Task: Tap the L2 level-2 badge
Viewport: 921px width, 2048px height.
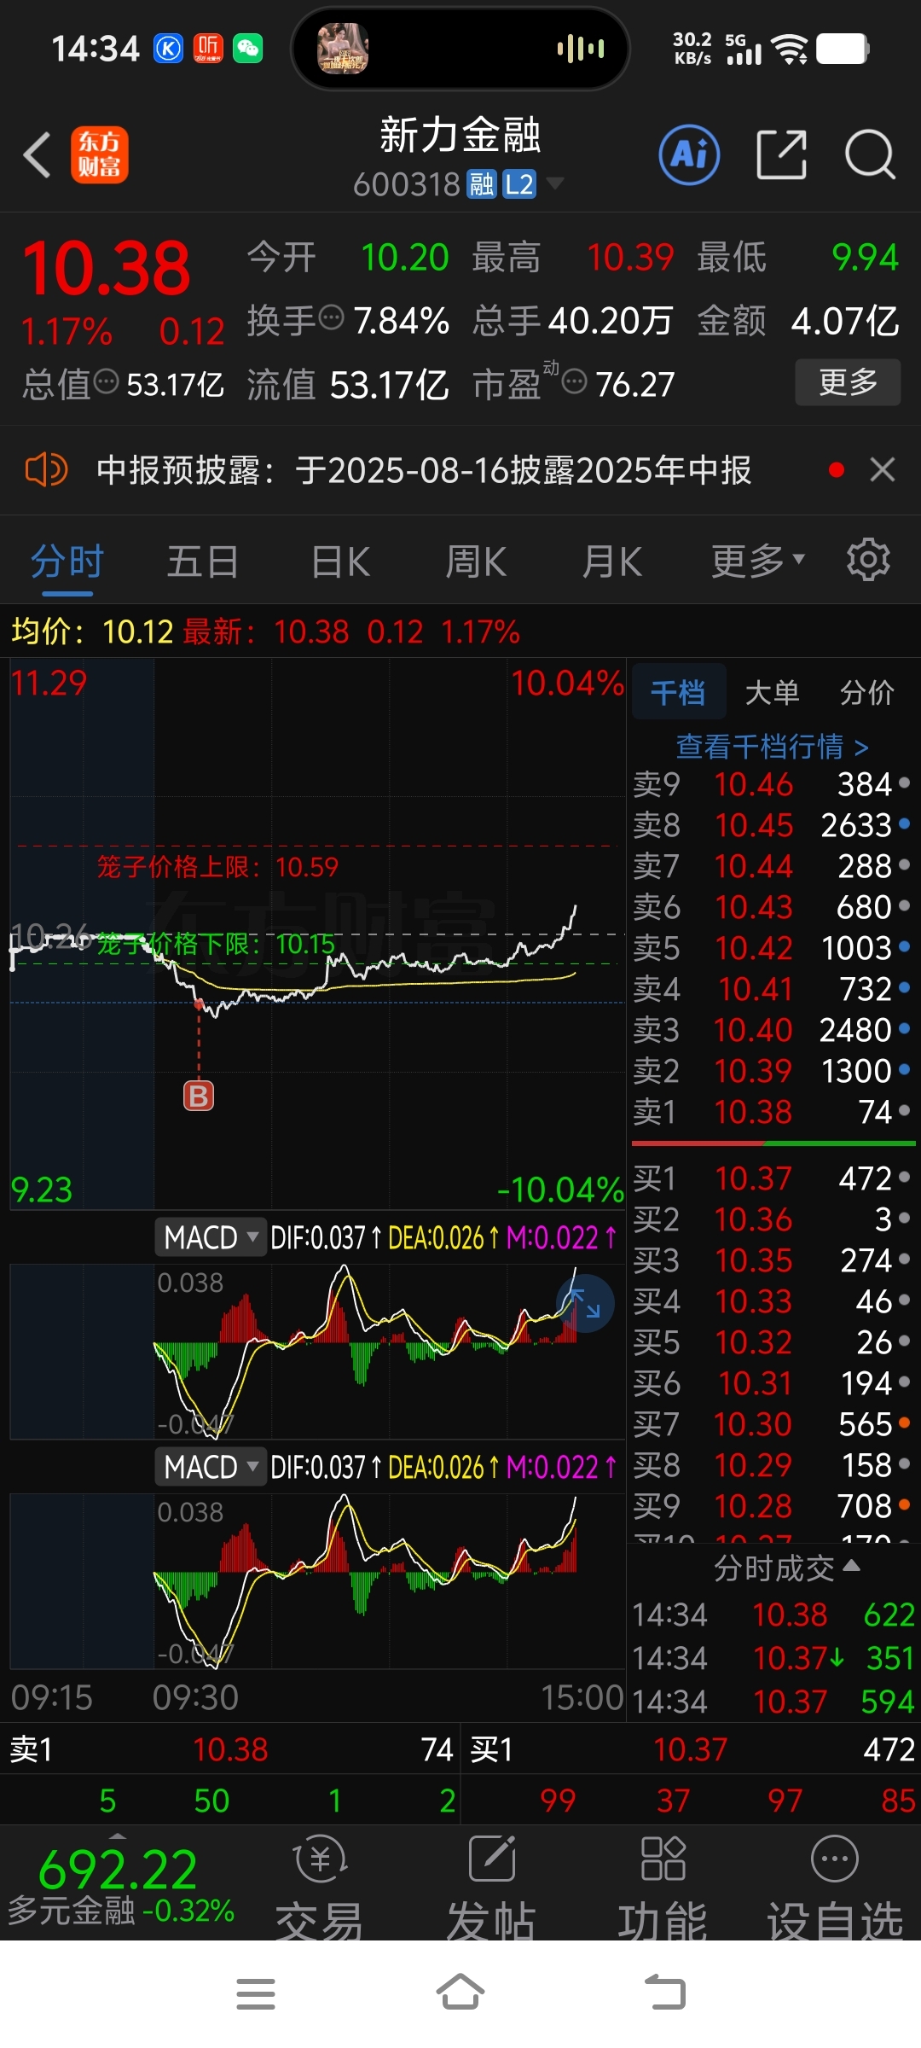Action: point(518,184)
